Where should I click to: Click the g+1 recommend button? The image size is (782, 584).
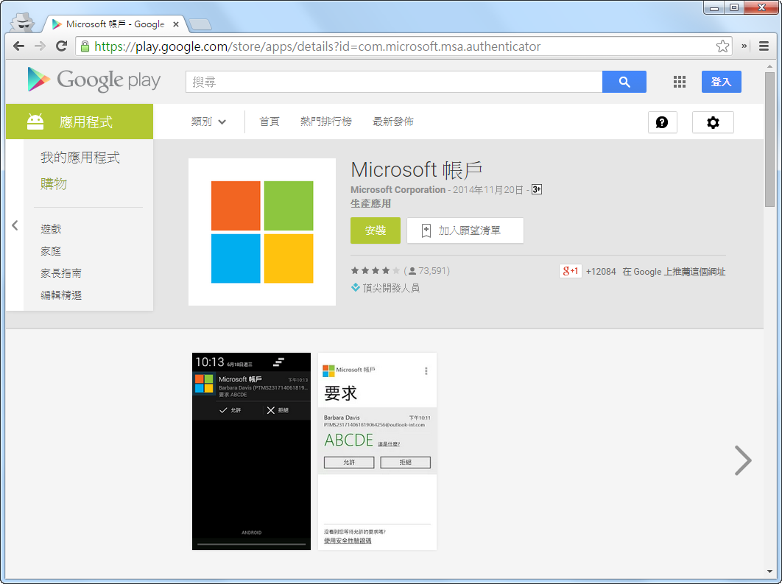pos(571,271)
